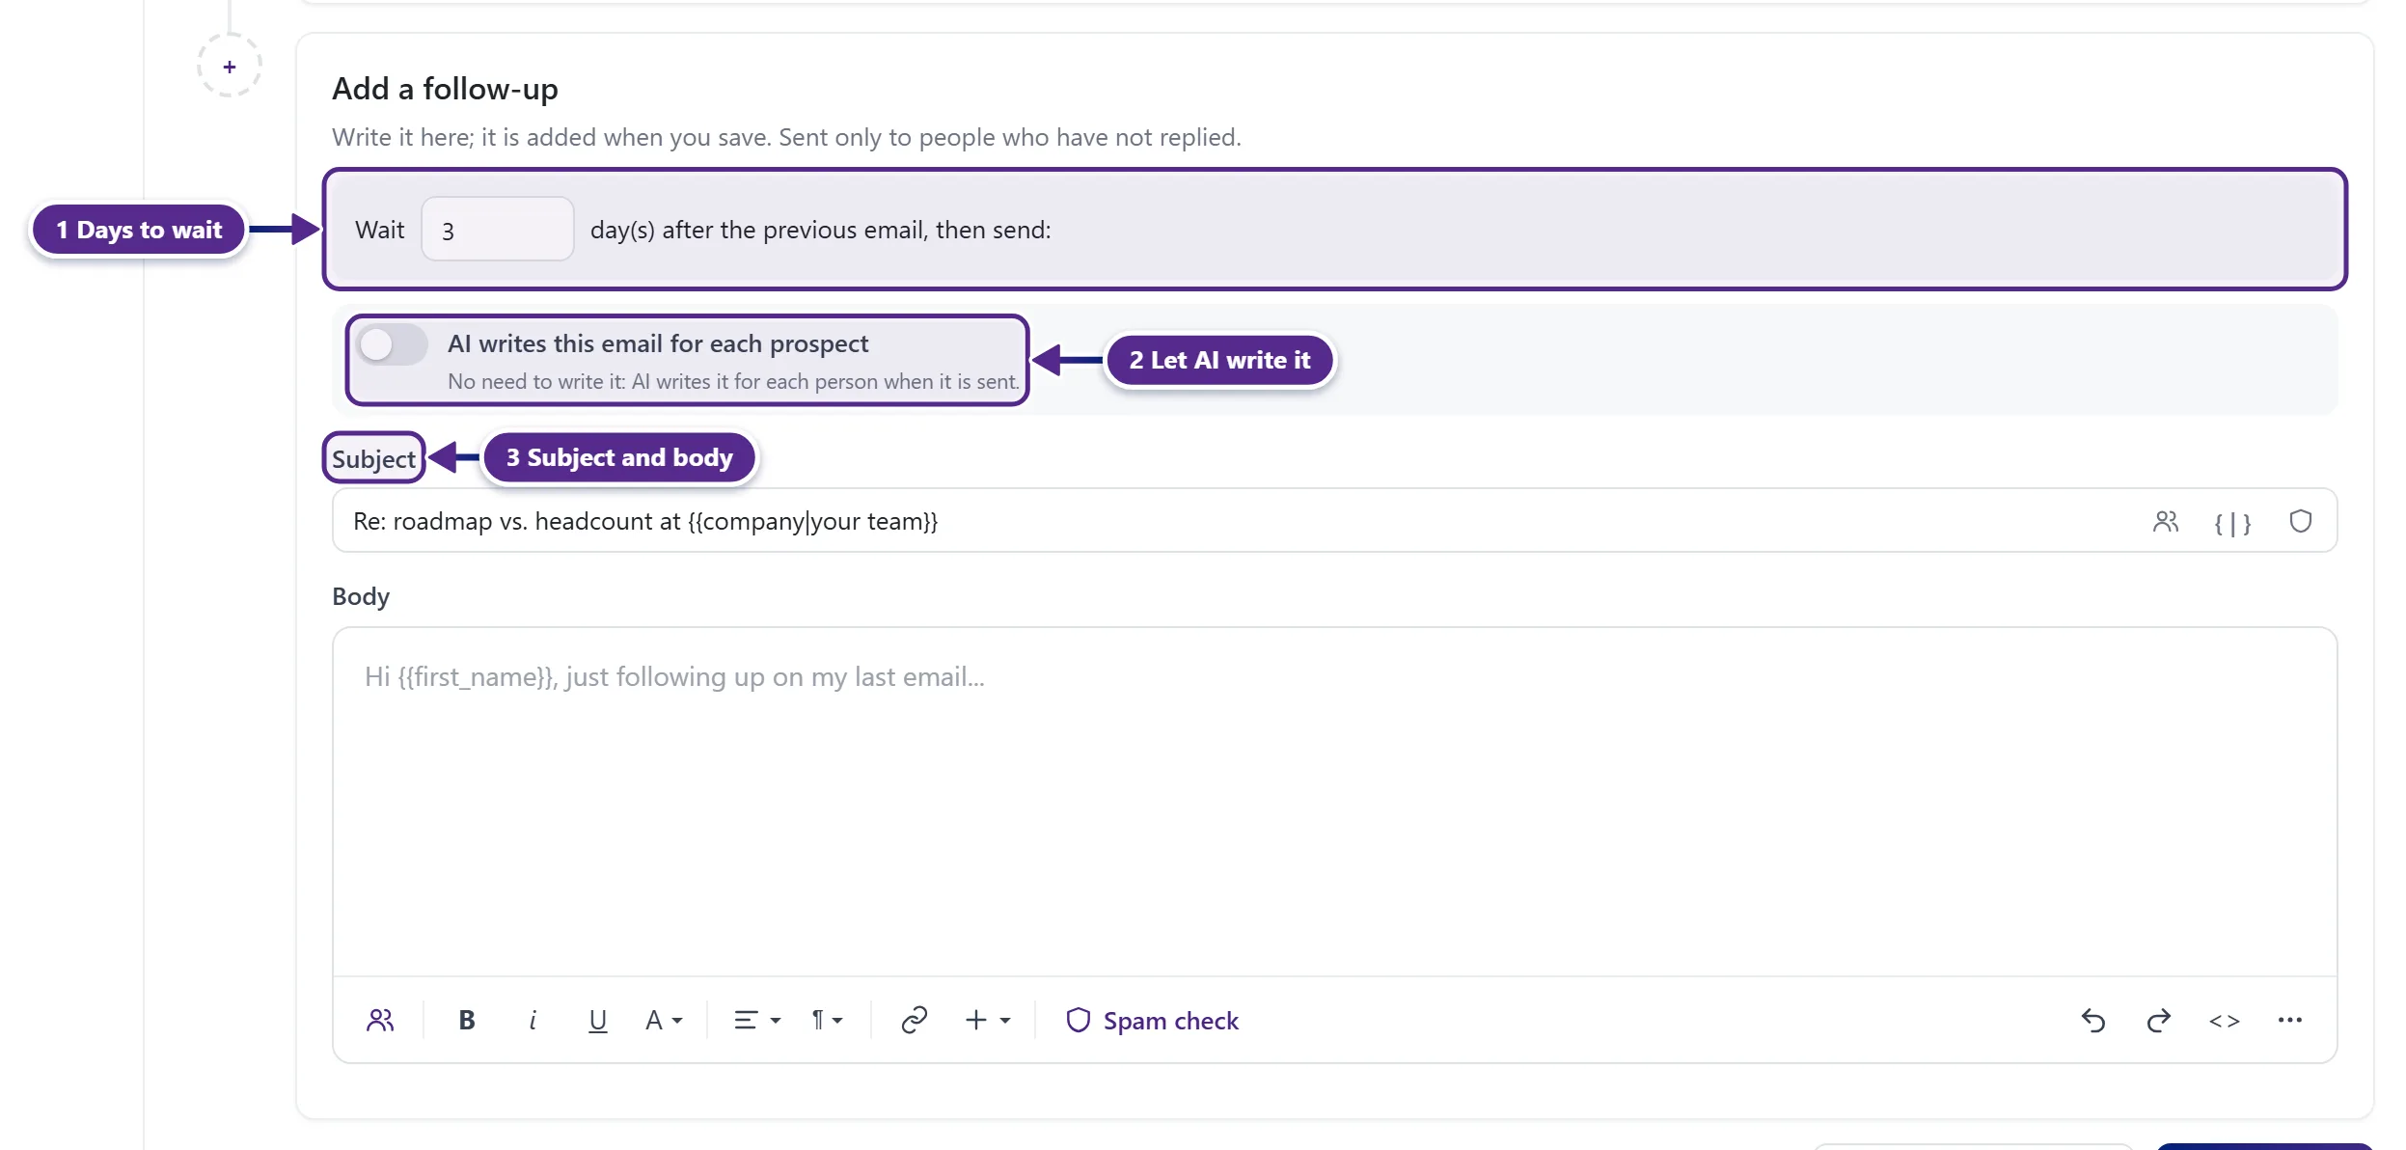Open personalization people icon in body toolbar

point(380,1021)
